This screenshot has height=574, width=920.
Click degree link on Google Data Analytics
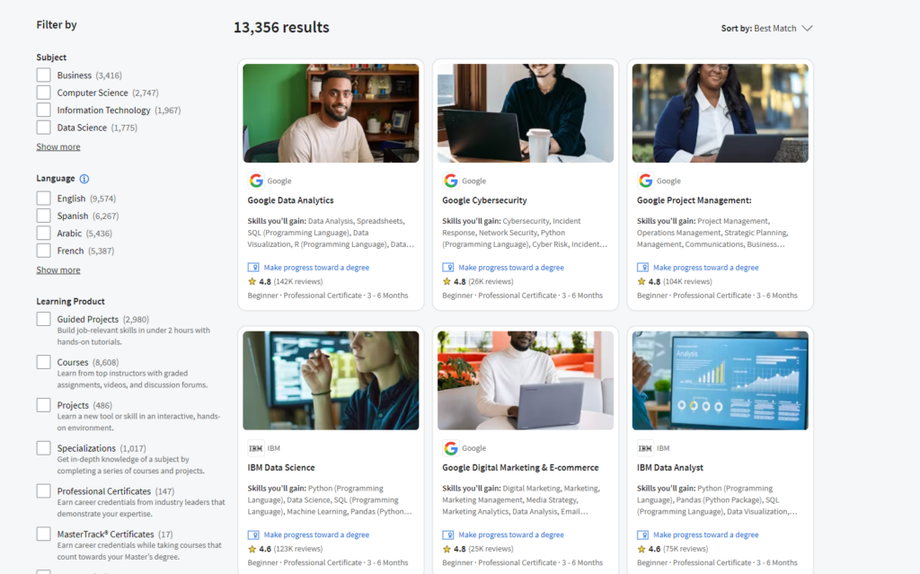(x=316, y=268)
